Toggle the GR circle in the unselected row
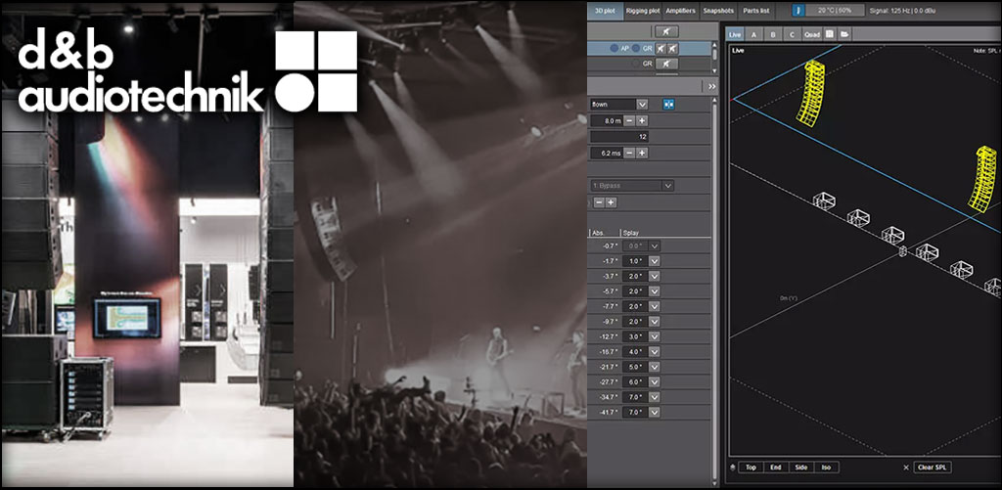The width and height of the screenshot is (1002, 490). point(636,64)
